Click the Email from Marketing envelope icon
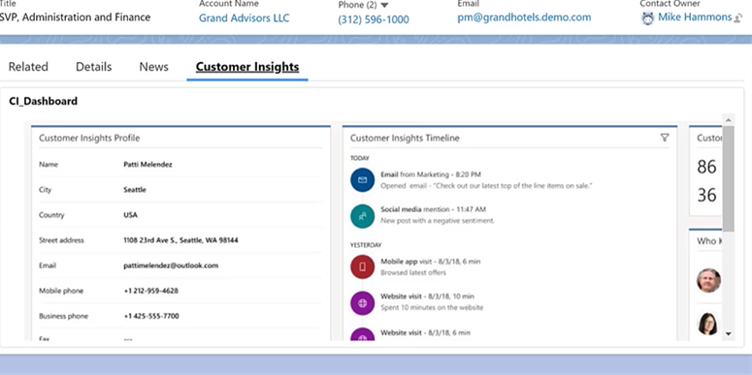This screenshot has width=752, height=375. (363, 179)
